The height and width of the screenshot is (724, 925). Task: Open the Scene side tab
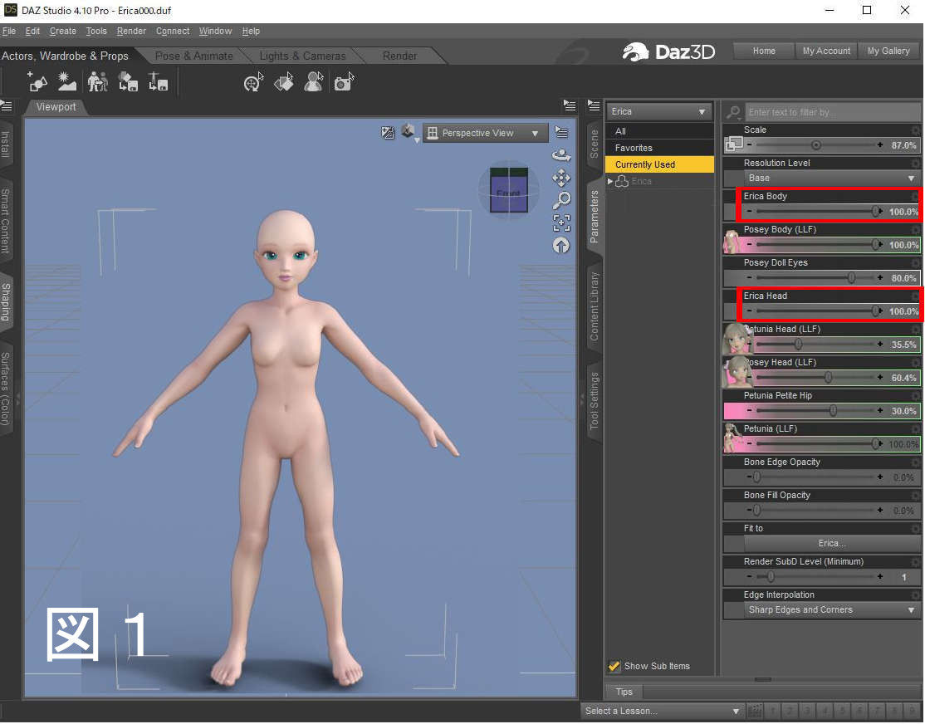[x=595, y=144]
